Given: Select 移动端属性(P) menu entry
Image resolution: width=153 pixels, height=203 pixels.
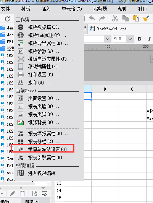Looking at the screenshot, I should 46,67.
